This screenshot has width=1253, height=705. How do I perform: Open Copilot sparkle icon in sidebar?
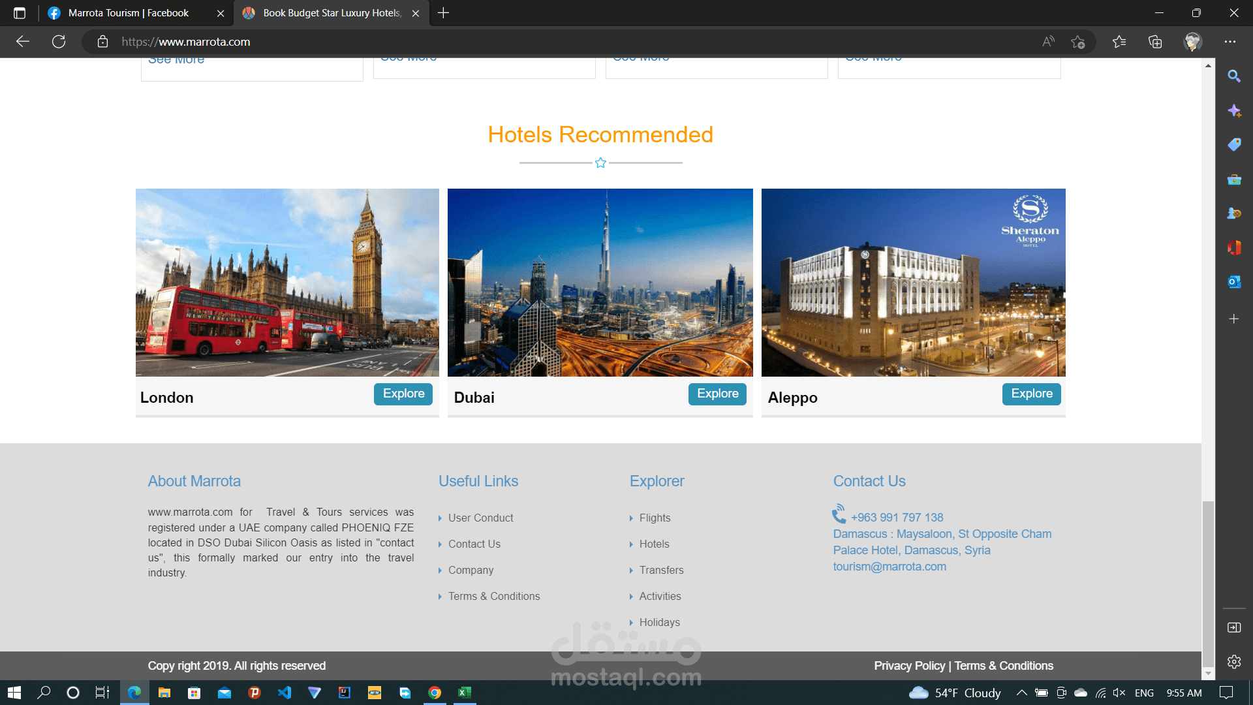[1233, 111]
